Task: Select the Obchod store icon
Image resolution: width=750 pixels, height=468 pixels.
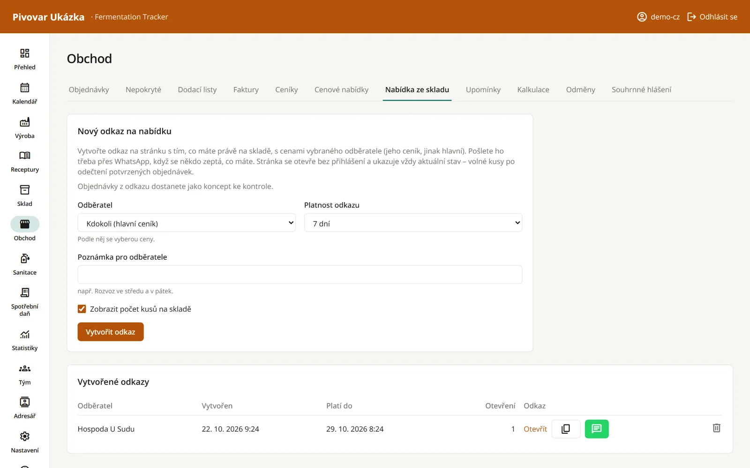Action: tap(25, 224)
